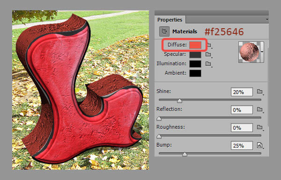Open the Specular texture folder icon
The height and width of the screenshot is (180, 281).
pyautogui.click(x=208, y=55)
